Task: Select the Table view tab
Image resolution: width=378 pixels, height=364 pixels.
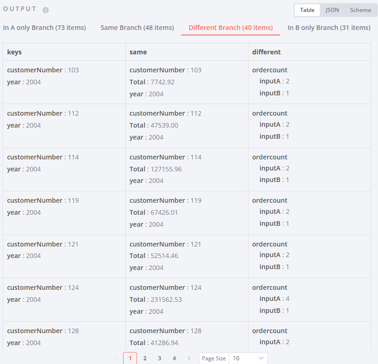Action: (307, 10)
